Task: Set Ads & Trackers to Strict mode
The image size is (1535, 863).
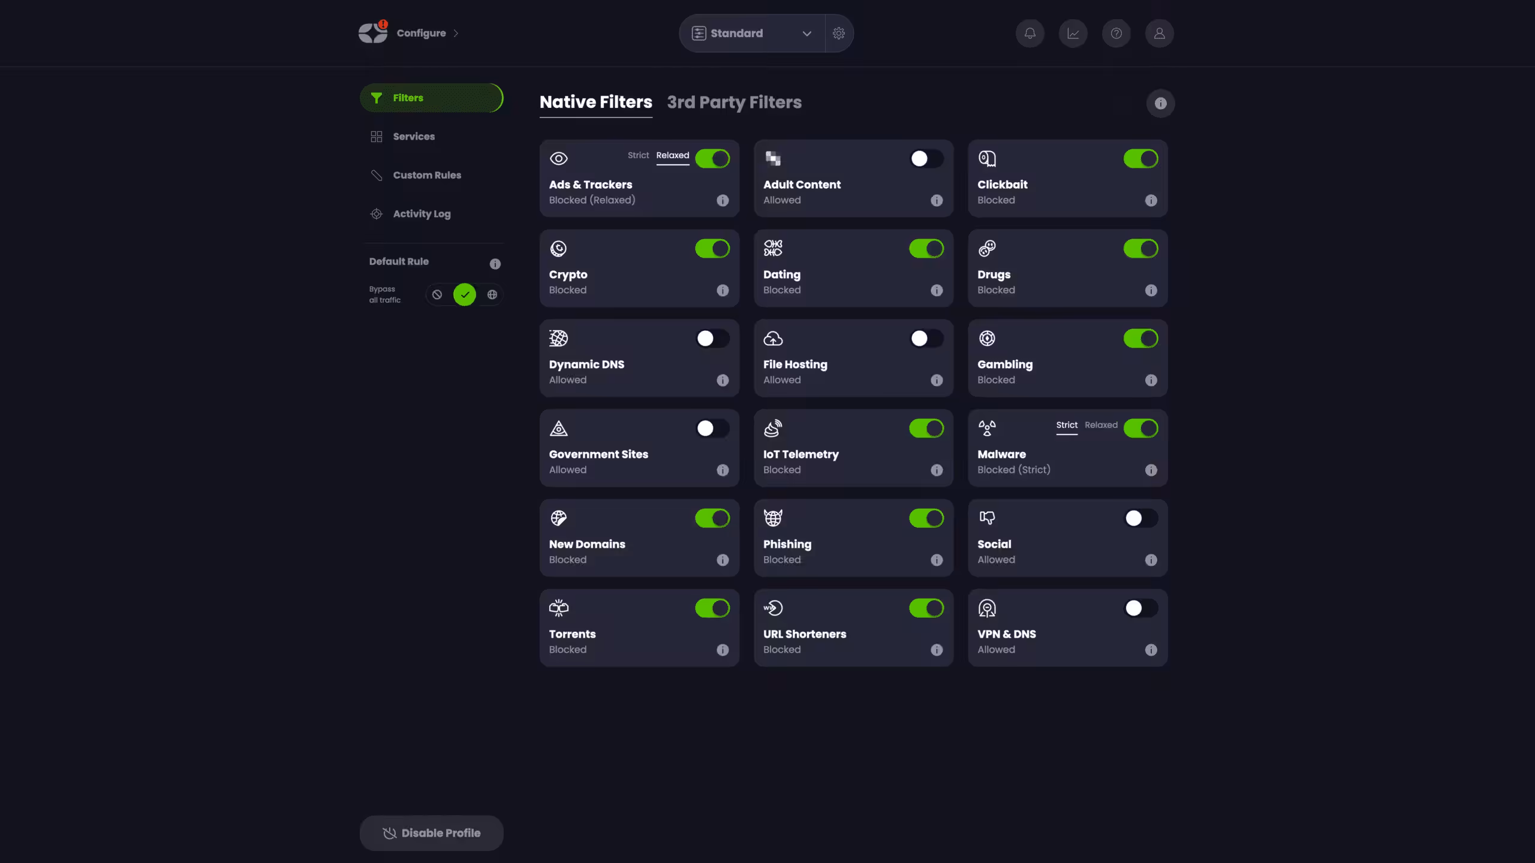Action: click(x=637, y=155)
